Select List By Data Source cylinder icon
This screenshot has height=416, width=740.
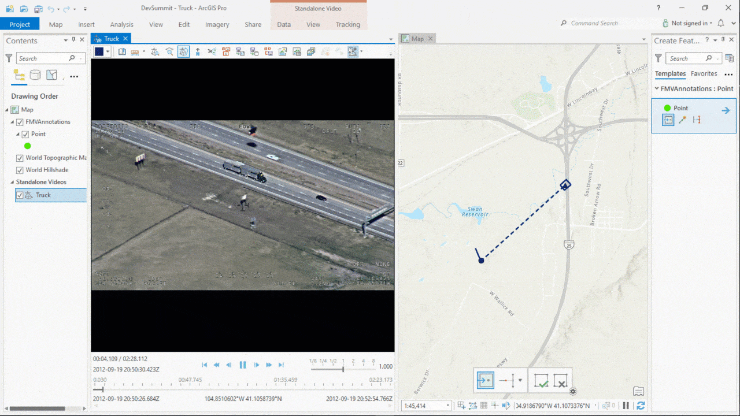pos(35,75)
